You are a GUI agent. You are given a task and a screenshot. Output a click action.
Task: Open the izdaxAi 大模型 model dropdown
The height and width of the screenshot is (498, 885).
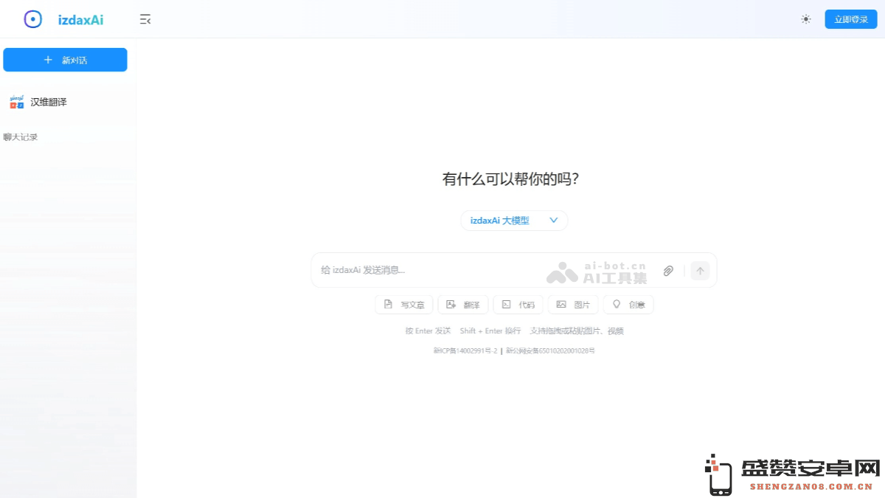pos(514,220)
